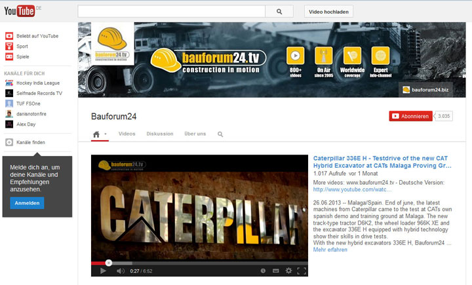Toggle the large player size icon
472x285 pixels.
(276, 271)
